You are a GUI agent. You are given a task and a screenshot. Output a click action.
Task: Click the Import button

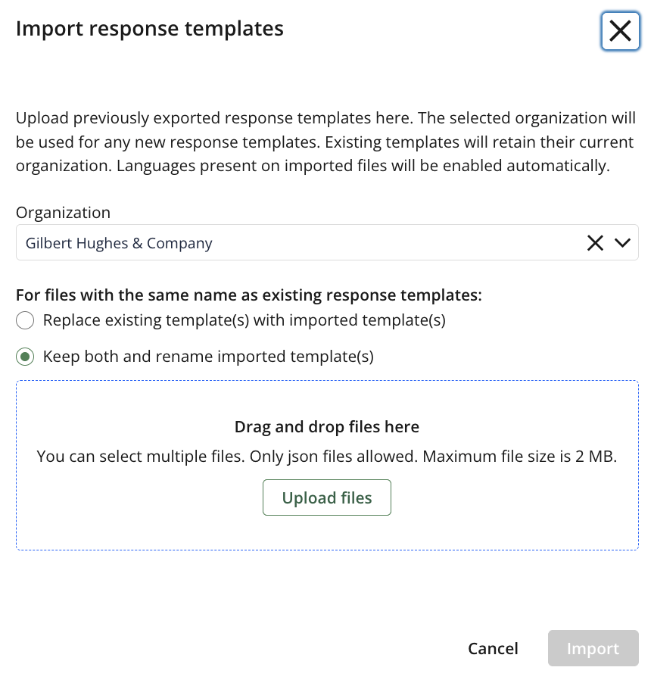(x=593, y=649)
